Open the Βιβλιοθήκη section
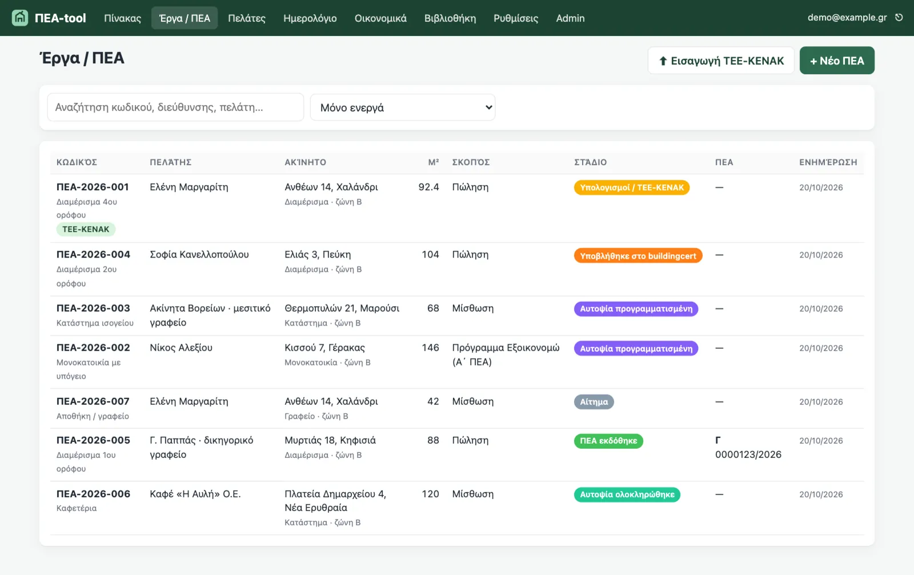This screenshot has width=914, height=575. click(x=450, y=18)
